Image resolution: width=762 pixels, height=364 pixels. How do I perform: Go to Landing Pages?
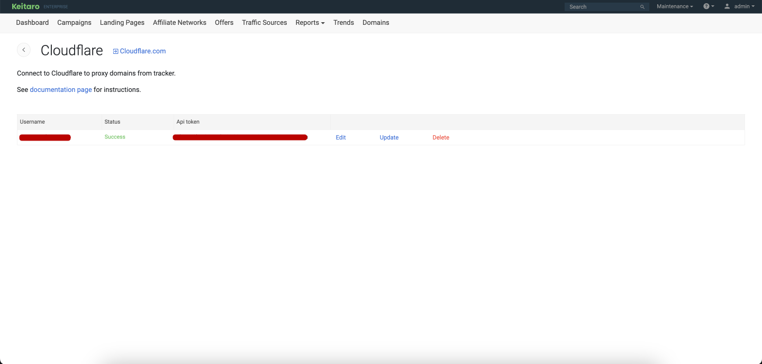click(x=122, y=23)
